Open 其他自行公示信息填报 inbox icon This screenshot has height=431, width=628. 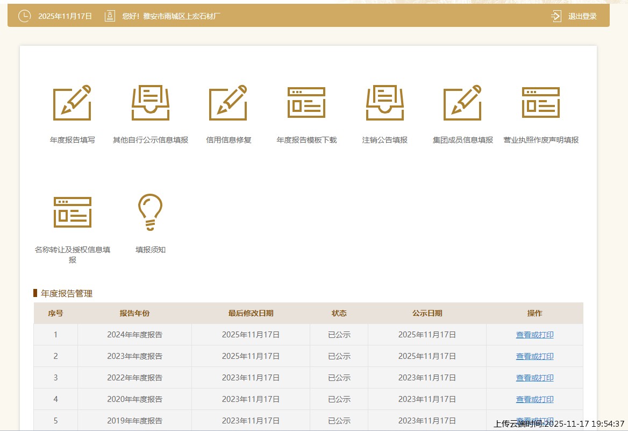151,103
